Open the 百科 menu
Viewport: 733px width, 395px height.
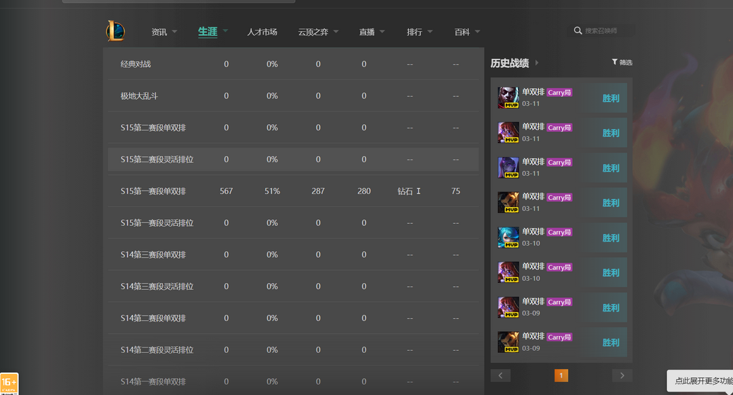tap(462, 32)
